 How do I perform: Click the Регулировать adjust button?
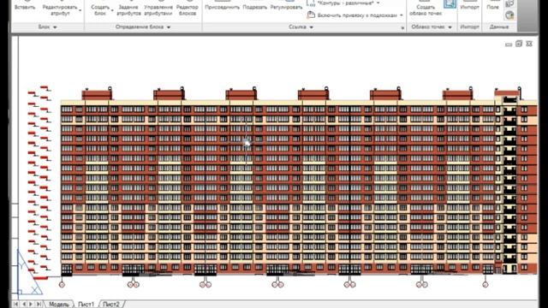[x=286, y=6]
